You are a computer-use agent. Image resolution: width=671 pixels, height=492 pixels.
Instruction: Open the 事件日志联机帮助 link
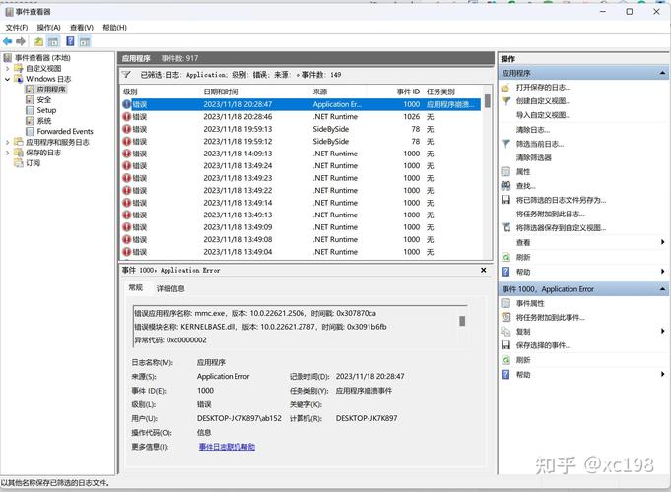[x=227, y=447]
